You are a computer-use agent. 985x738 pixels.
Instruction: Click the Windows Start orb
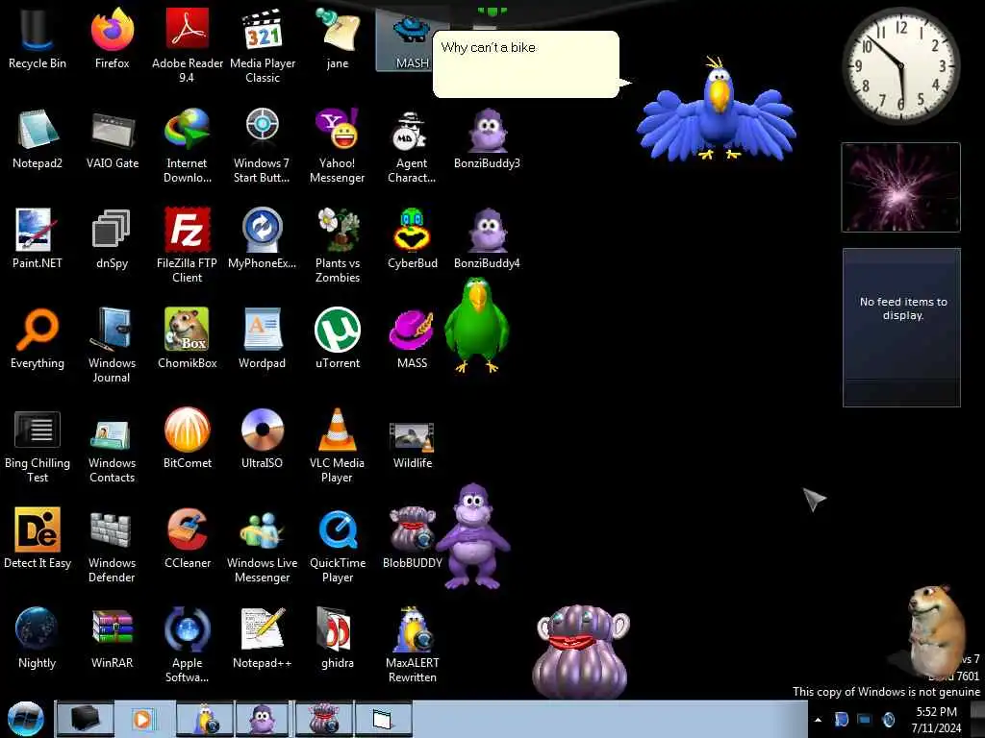26,719
